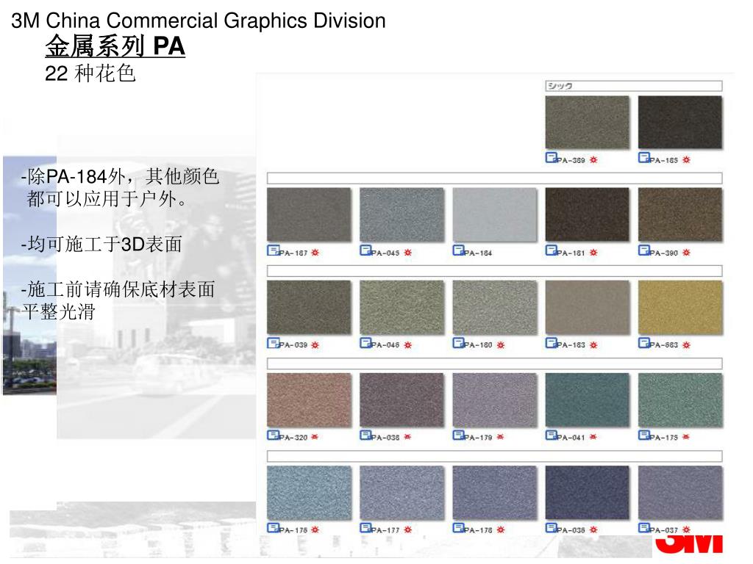Click the red outdoor sun icon next to PA-187
Image resolution: width=753 pixels, height=564 pixels.
pos(315,253)
